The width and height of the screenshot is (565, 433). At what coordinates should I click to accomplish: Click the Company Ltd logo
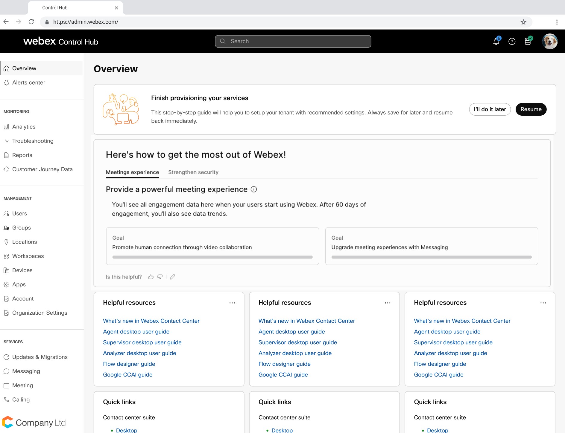click(34, 422)
